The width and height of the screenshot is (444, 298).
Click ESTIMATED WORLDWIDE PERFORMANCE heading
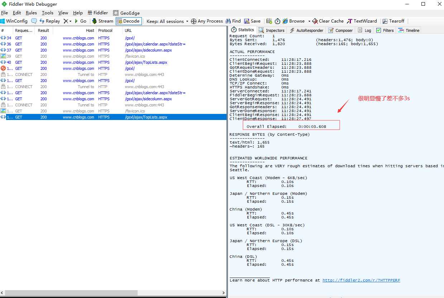click(x=269, y=158)
